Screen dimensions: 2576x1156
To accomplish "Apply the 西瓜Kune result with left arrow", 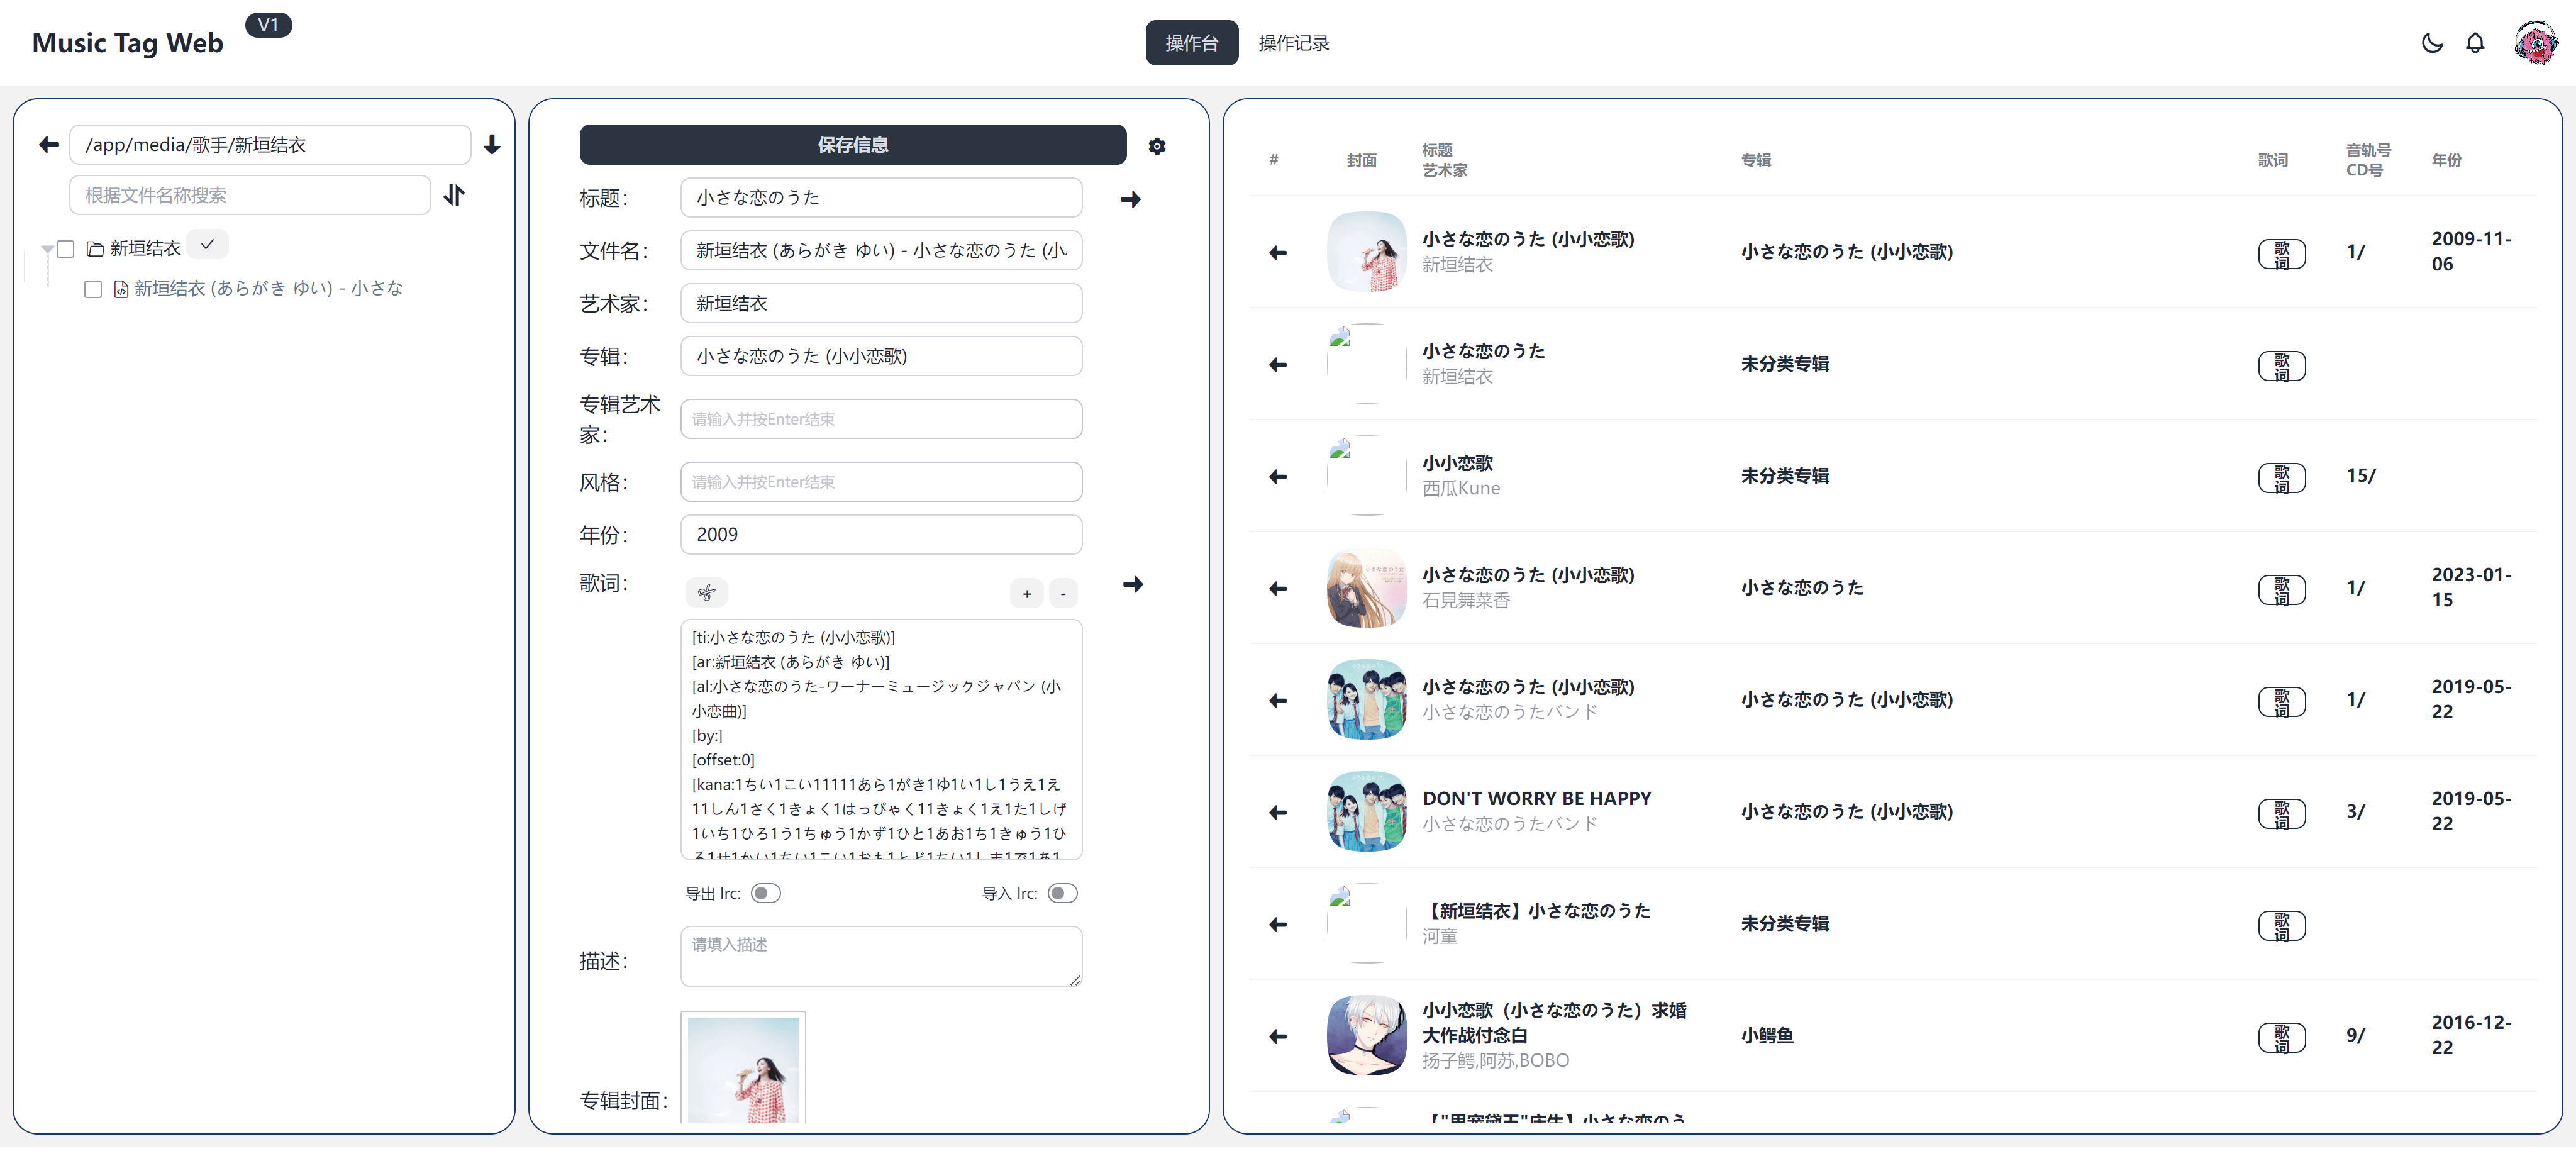I will pyautogui.click(x=1277, y=477).
